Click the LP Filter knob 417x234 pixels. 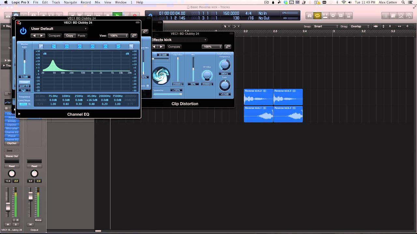pyautogui.click(x=207, y=75)
